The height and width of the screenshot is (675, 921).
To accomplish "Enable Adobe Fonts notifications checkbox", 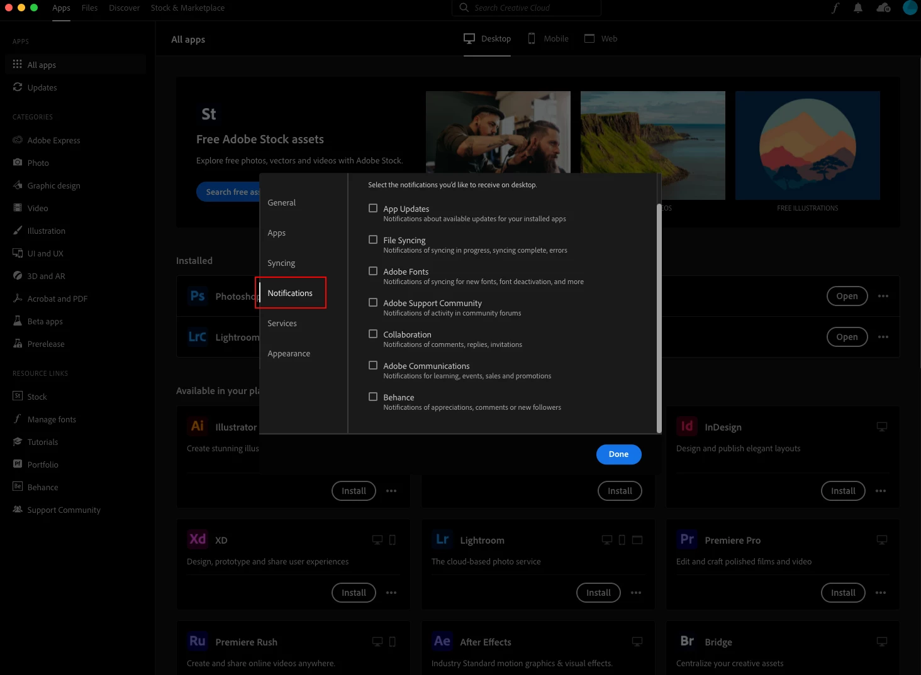I will [x=373, y=271].
